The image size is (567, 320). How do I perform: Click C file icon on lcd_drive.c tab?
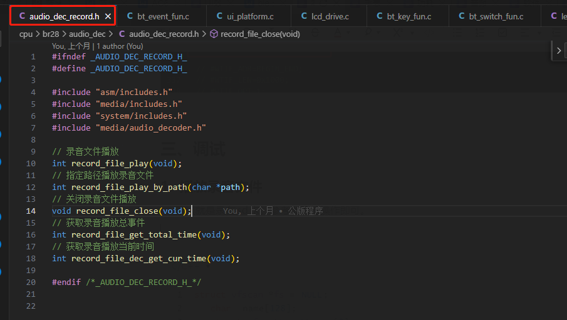304,16
